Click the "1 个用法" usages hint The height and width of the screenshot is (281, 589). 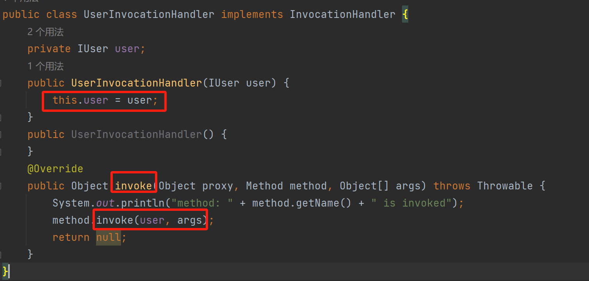point(45,66)
